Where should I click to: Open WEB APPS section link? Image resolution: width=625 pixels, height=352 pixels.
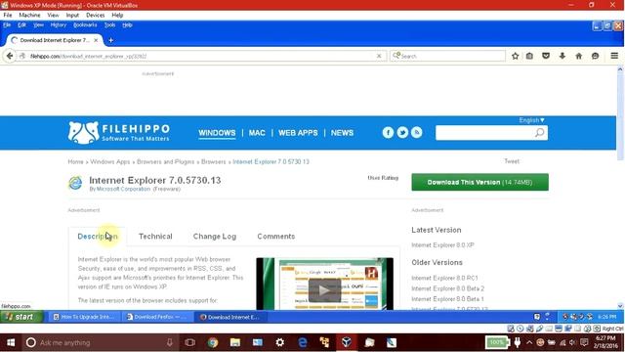pos(298,133)
